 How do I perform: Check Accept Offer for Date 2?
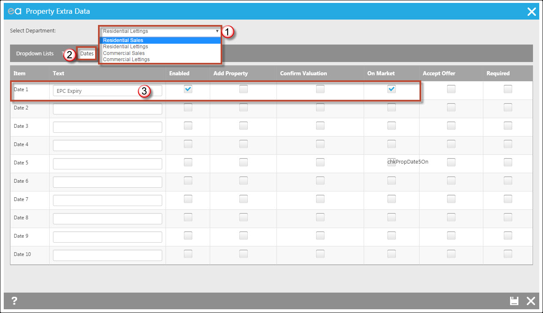click(451, 107)
